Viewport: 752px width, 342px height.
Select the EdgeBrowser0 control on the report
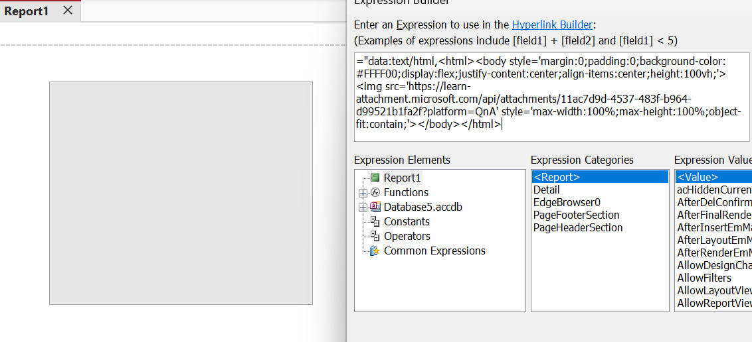coord(181,193)
